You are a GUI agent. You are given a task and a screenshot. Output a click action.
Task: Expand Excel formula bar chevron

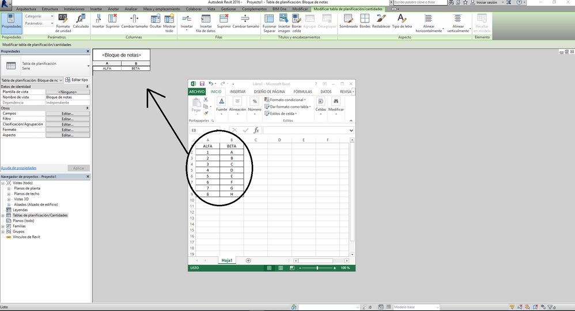(x=351, y=130)
